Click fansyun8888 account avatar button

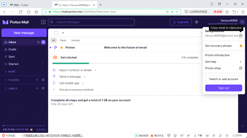tap(242, 22)
